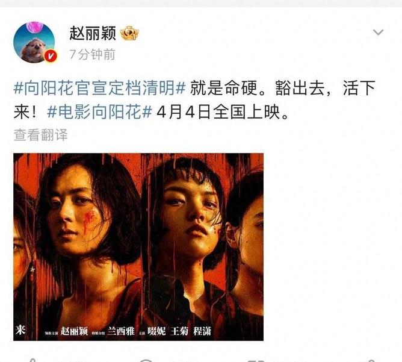
Task: Open 赵丽颖's profile avatar
Action: [x=34, y=42]
